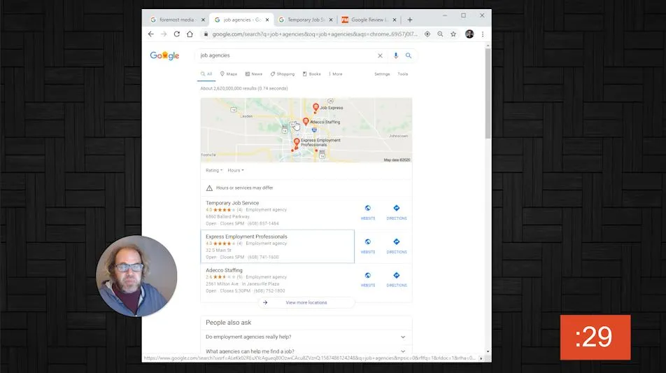
Task: Select the News search tab
Action: tap(253, 74)
